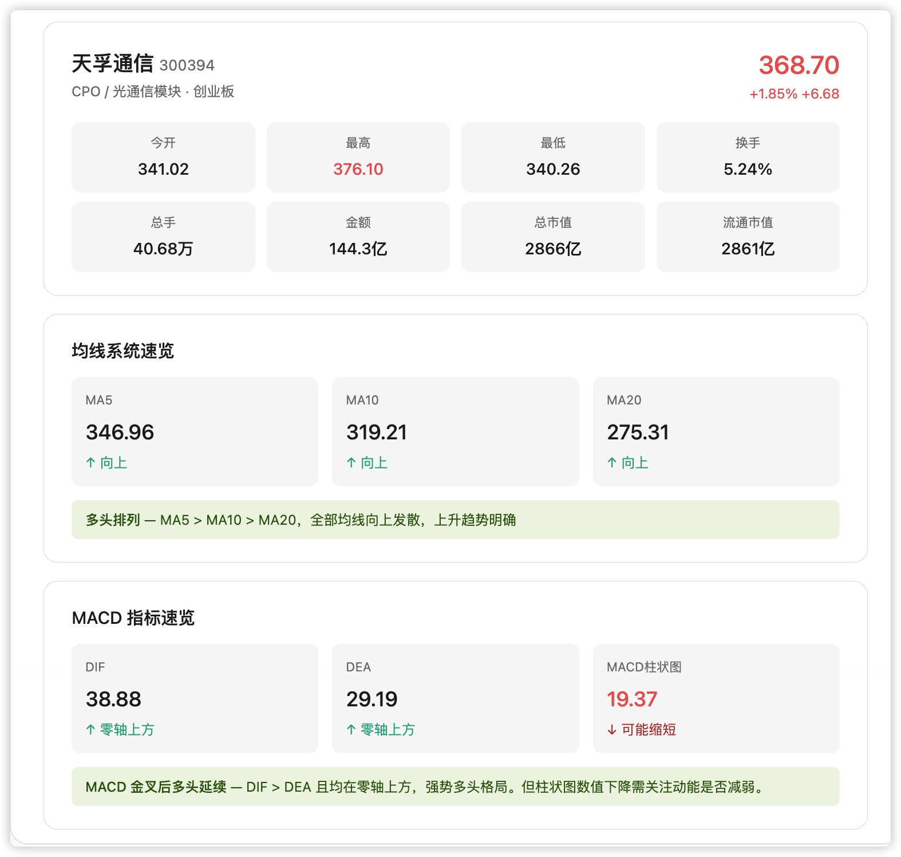Image resolution: width=901 pixels, height=857 pixels.
Task: Click sector label CPO / 光通信模块 · 创业板
Action: pos(153,92)
